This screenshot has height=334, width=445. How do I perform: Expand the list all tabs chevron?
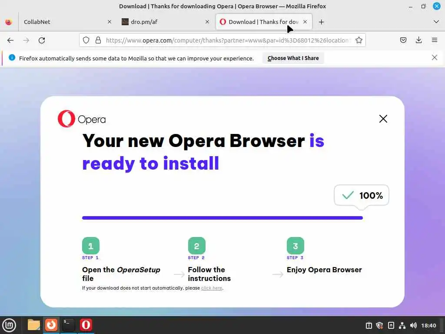click(x=436, y=22)
